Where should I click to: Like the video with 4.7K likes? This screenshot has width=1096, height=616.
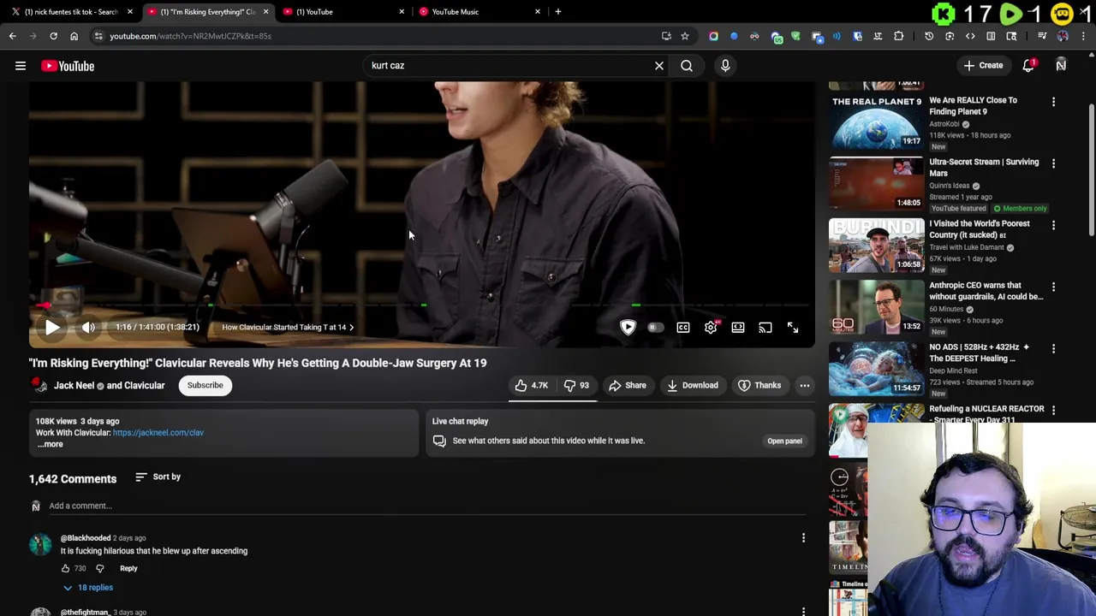pos(532,385)
